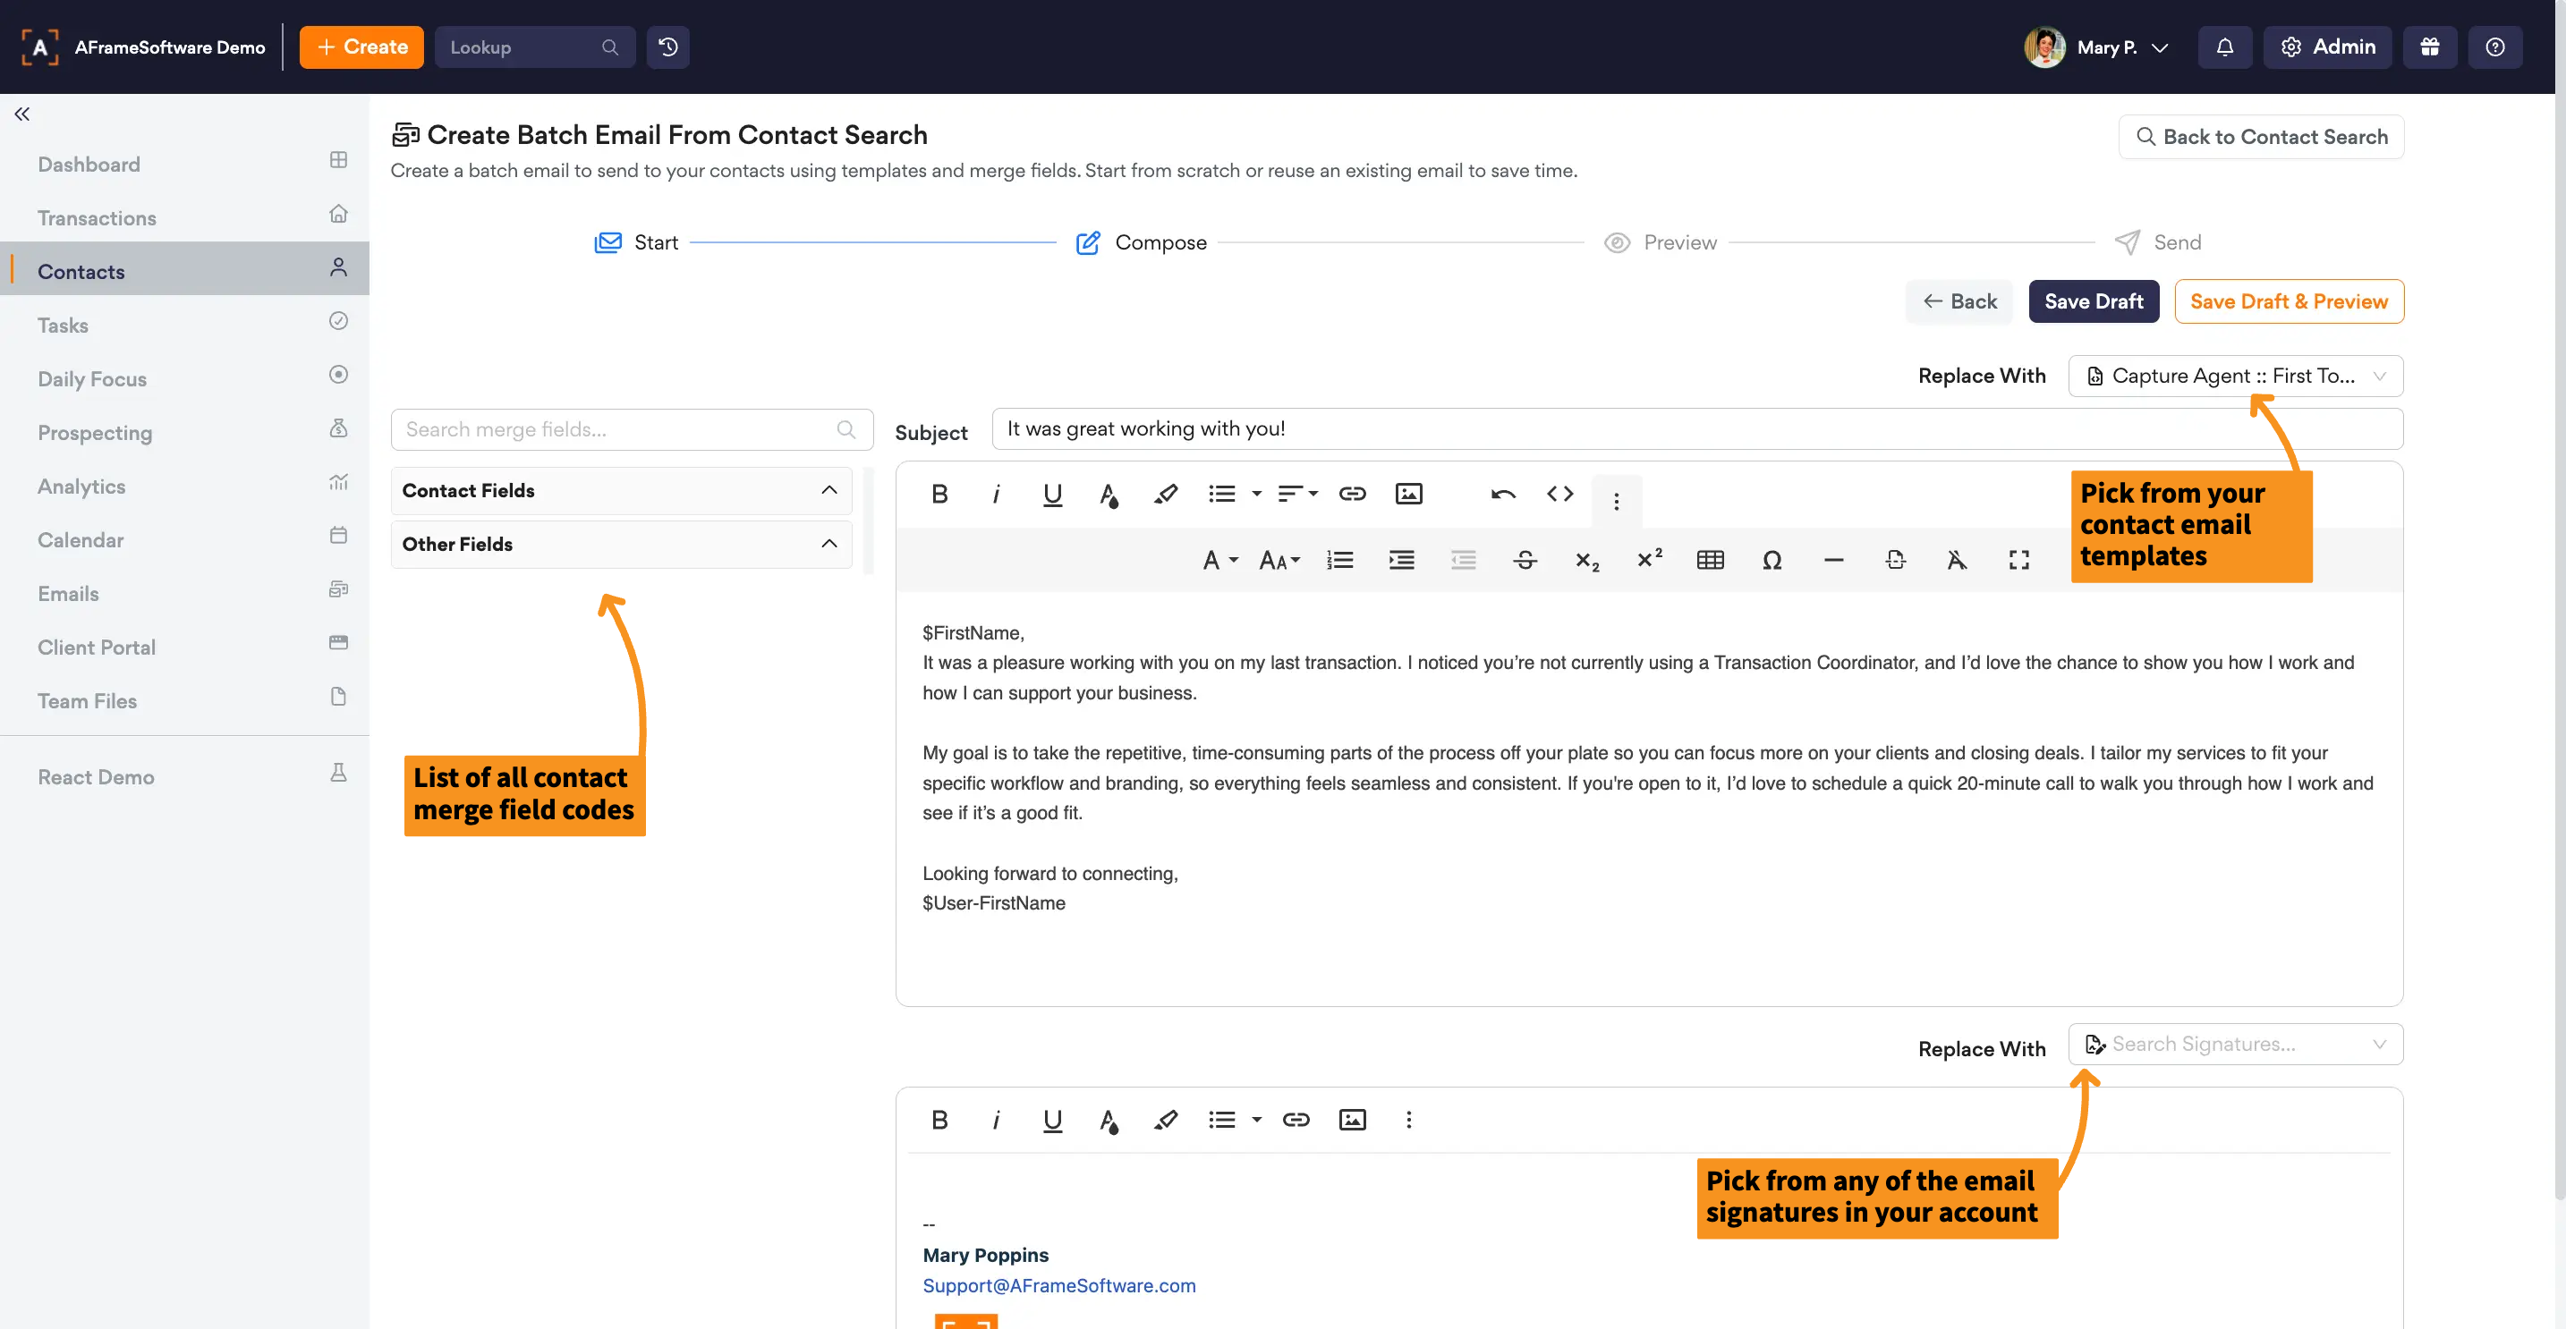Click the special characters omega icon
Image resolution: width=2566 pixels, height=1329 pixels.
click(1772, 561)
